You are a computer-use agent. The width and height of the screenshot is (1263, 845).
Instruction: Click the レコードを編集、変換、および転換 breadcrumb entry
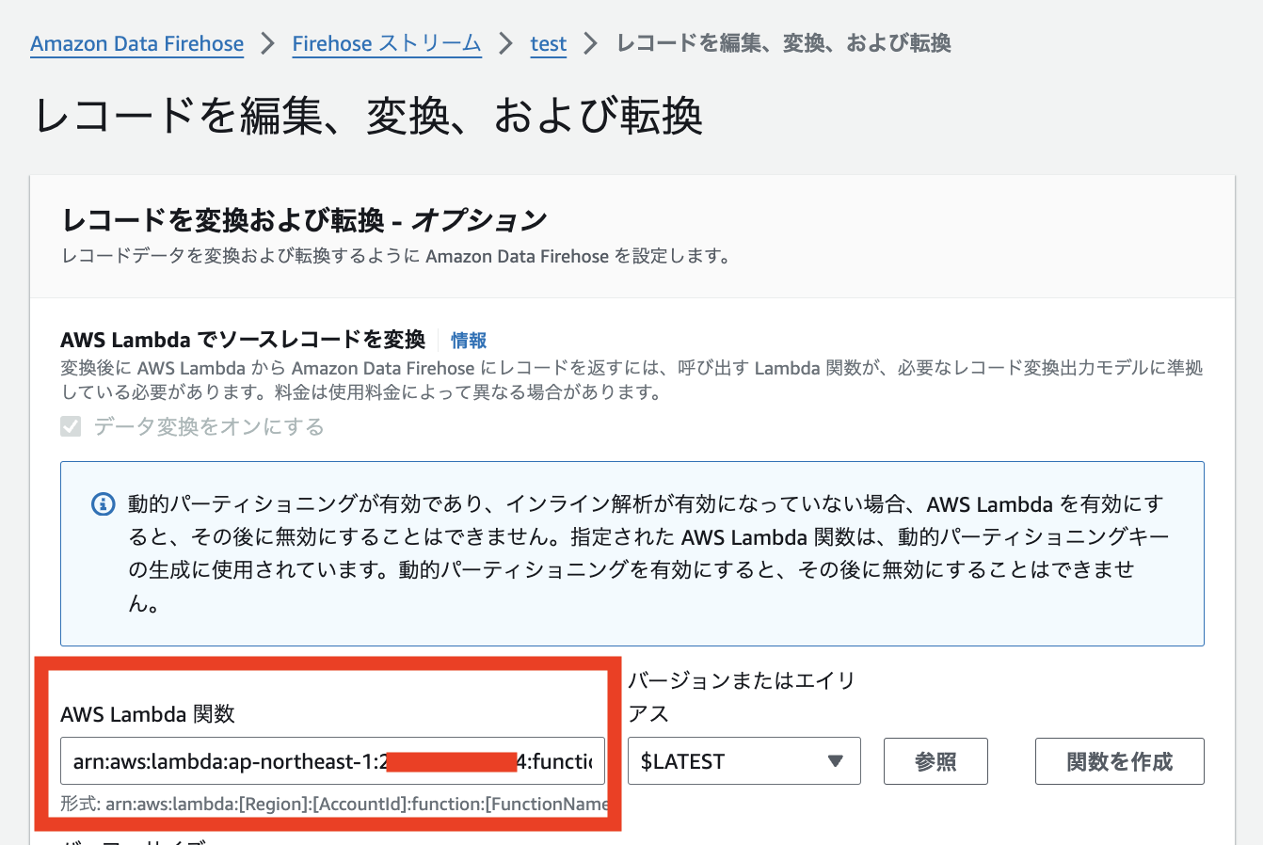pos(783,43)
